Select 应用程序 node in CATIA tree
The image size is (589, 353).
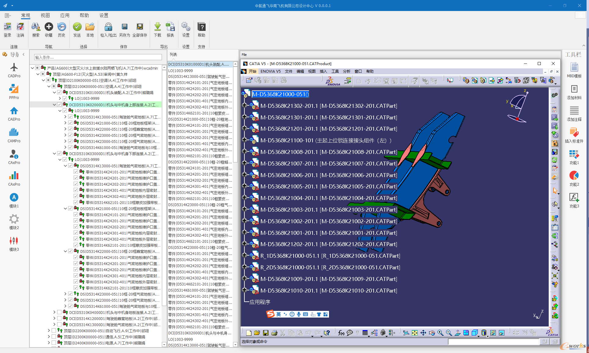click(x=260, y=302)
